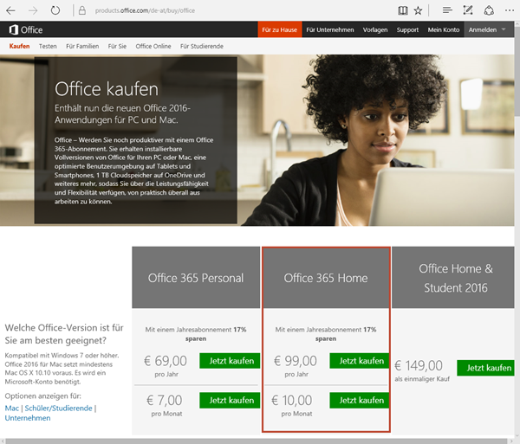Click the padlock security icon
The height and width of the screenshot is (444, 520).
tap(82, 10)
